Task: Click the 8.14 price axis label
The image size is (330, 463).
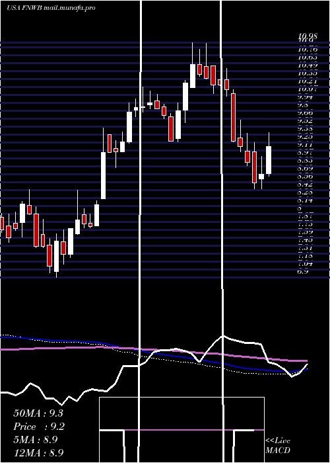Action: (x=305, y=200)
